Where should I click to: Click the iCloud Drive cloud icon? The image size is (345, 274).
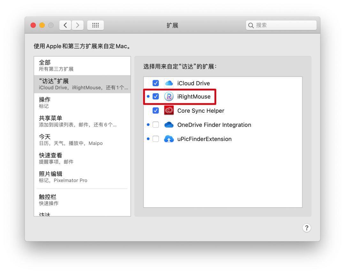(169, 83)
